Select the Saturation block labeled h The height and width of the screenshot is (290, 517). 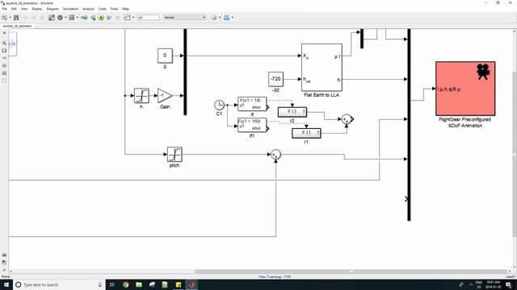141,96
